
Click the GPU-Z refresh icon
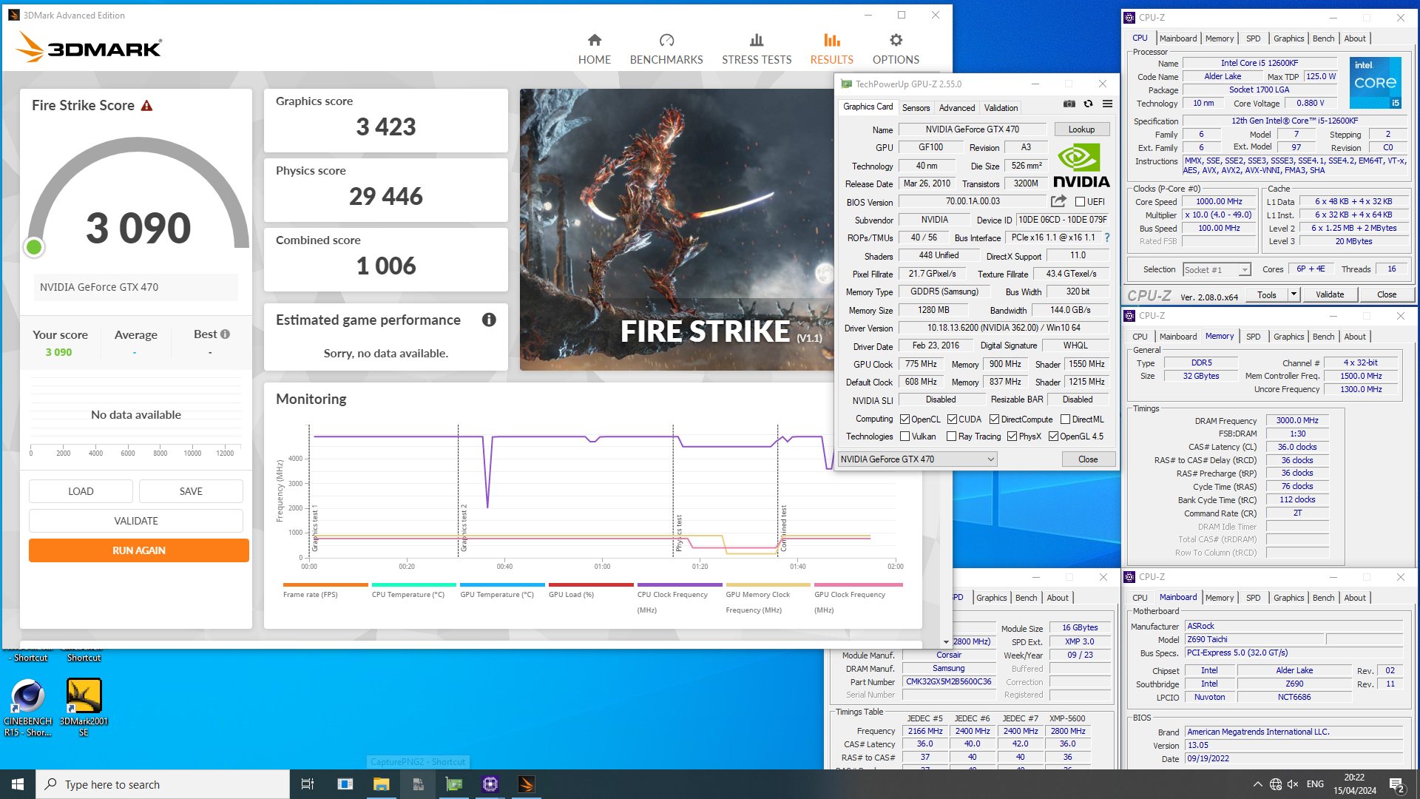[1088, 104]
